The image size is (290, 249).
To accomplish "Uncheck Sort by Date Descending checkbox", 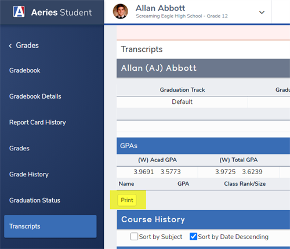I will (193, 236).
